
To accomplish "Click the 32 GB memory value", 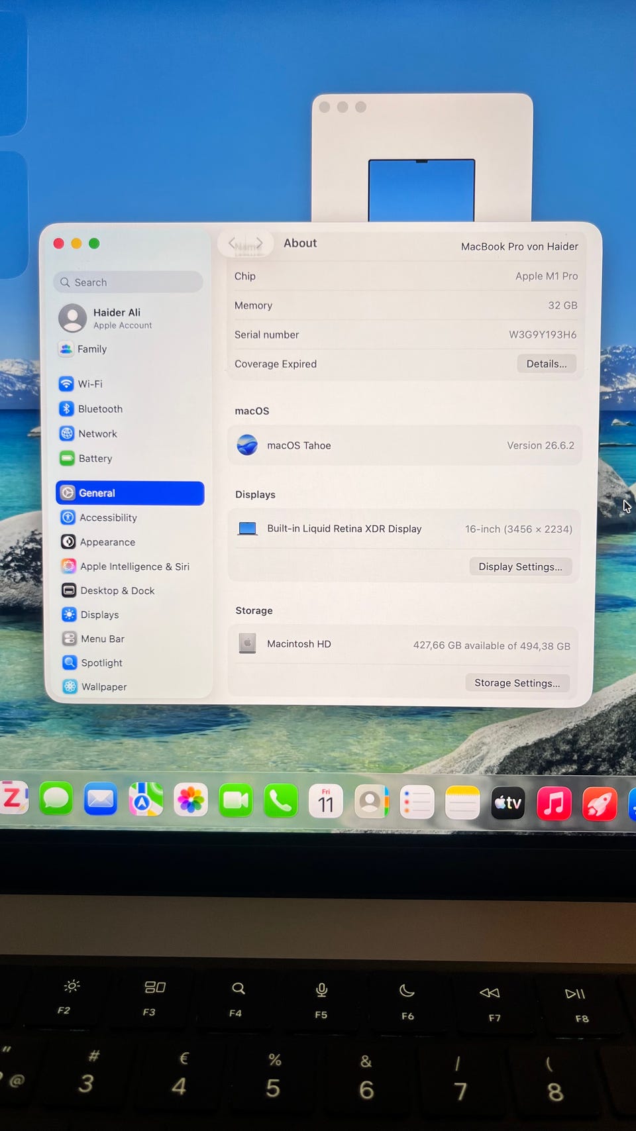I will pos(562,305).
